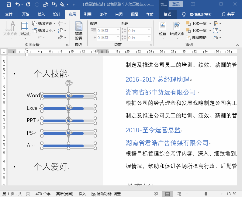
Task: Switch to Read Mode view in status bar
Action: pos(156,194)
